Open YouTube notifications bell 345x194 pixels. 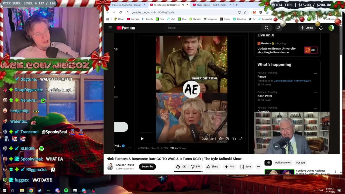321,28
